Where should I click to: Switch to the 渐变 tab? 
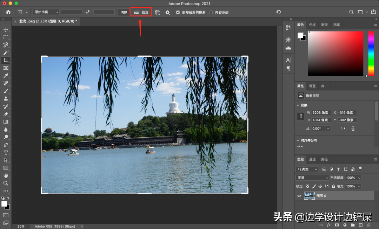324,25
